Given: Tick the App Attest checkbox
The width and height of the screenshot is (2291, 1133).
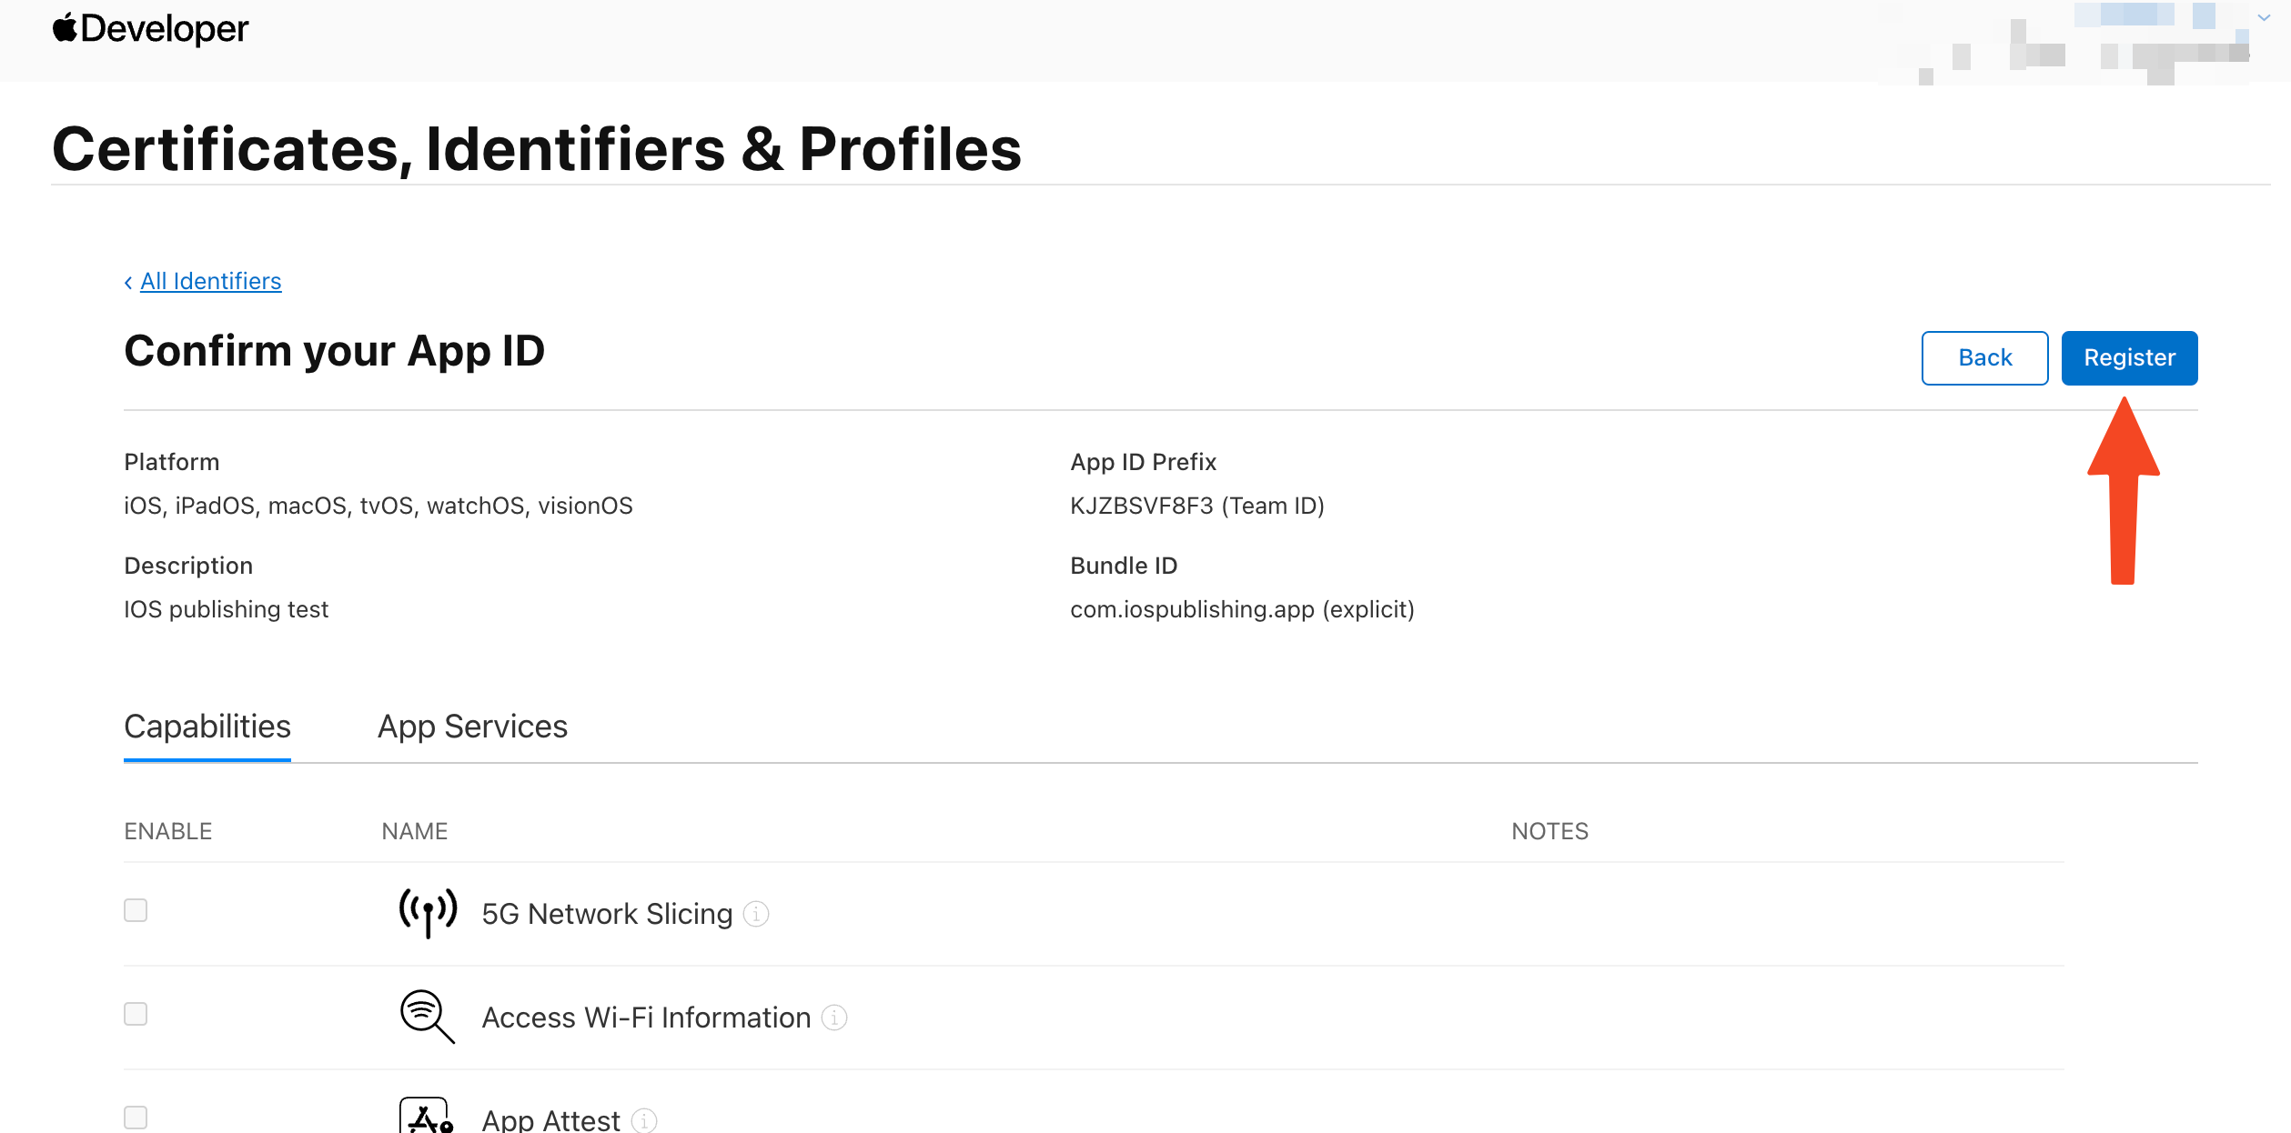Looking at the screenshot, I should [x=136, y=1118].
